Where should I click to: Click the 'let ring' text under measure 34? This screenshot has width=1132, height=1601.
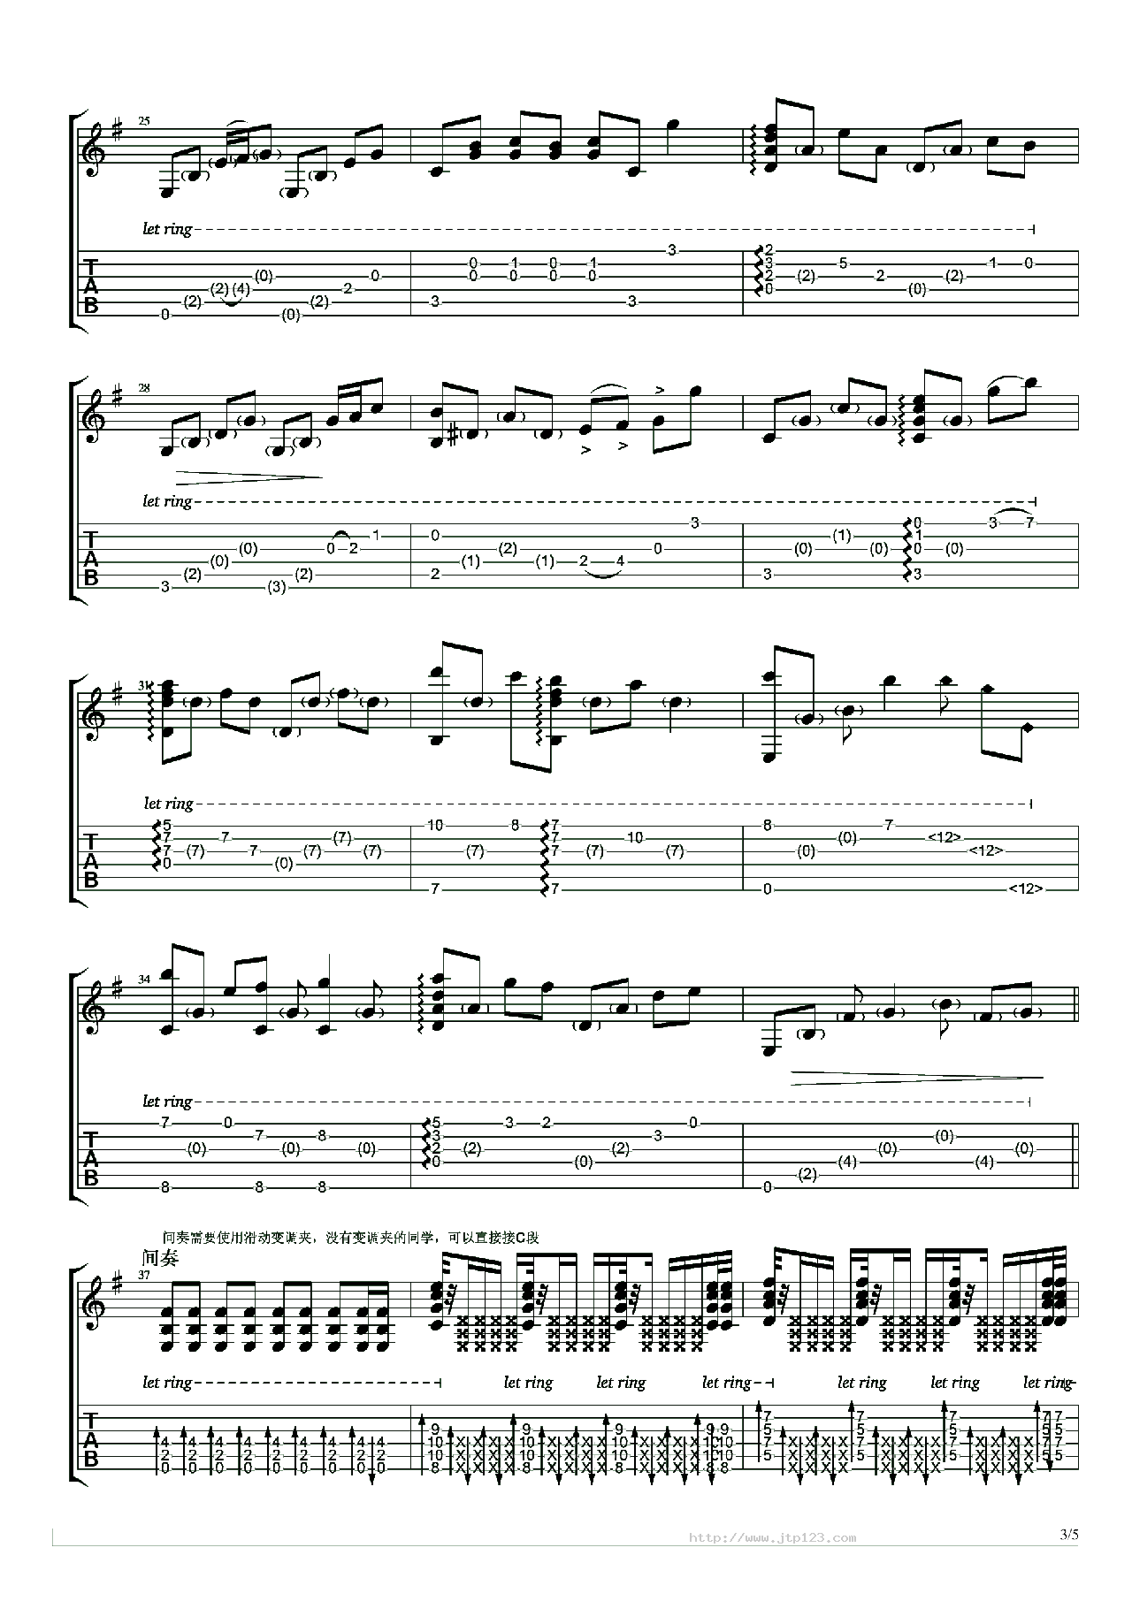[x=167, y=1102]
